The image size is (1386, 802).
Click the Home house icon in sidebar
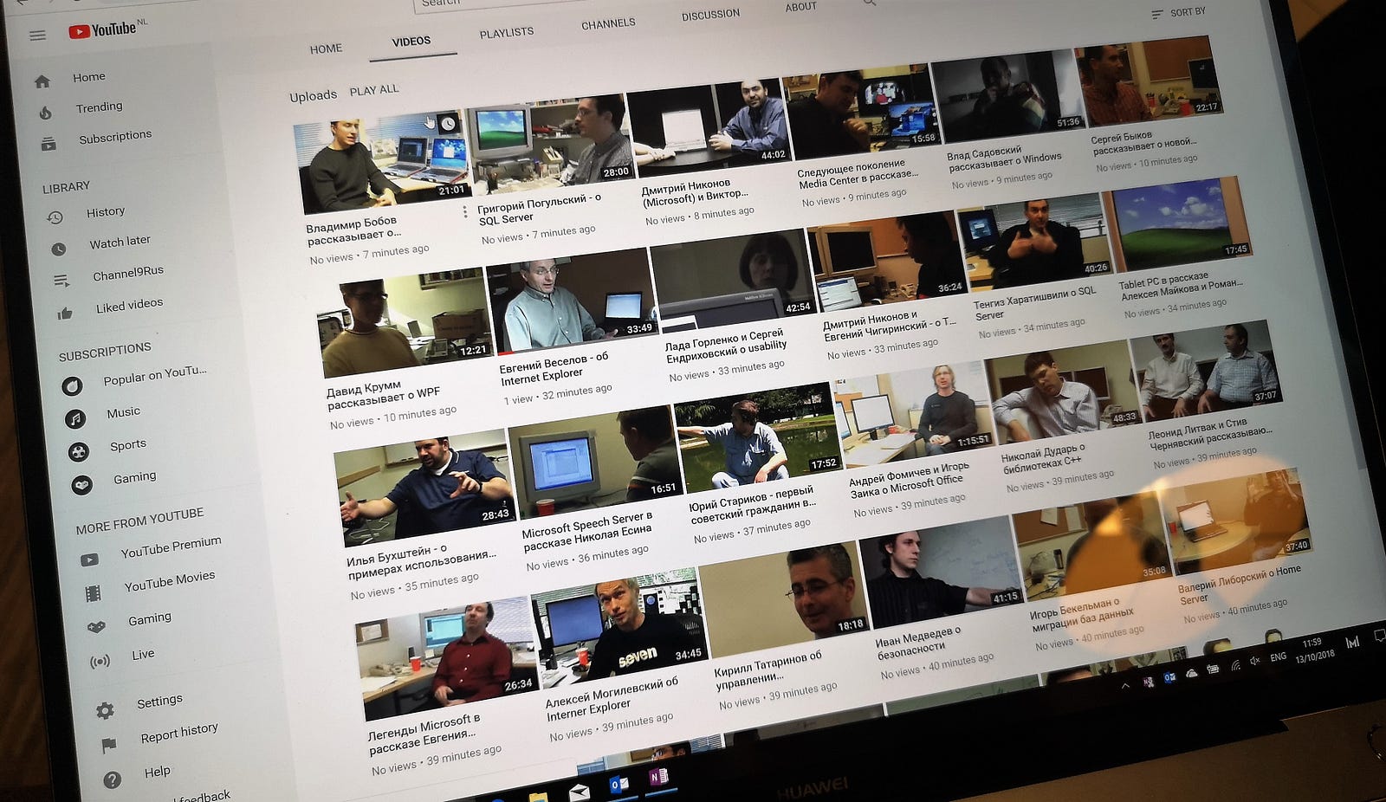coord(42,81)
